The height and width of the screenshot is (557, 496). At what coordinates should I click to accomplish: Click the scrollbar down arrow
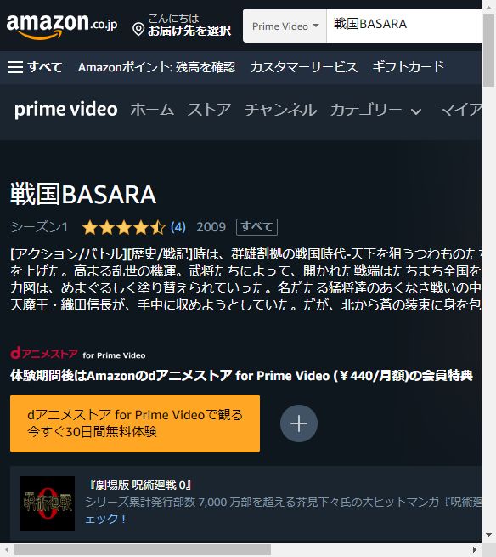[489, 535]
